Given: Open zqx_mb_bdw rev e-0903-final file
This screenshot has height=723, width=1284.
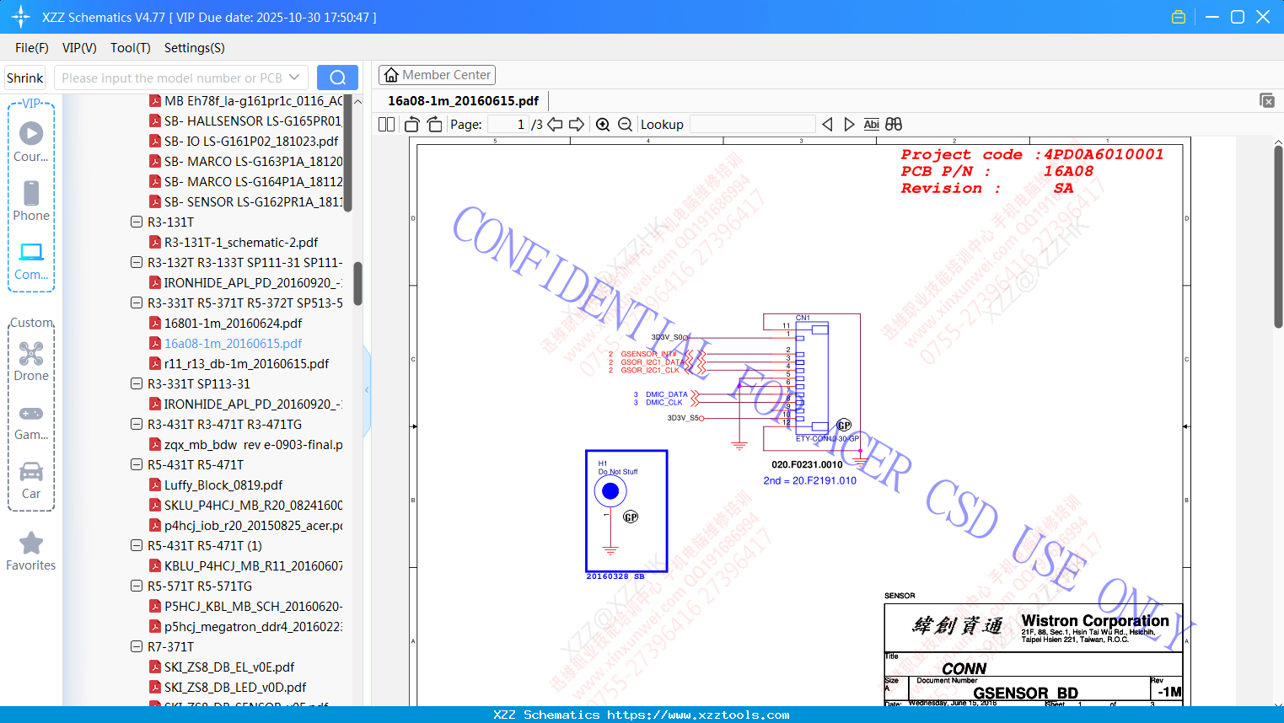Looking at the screenshot, I should (253, 444).
